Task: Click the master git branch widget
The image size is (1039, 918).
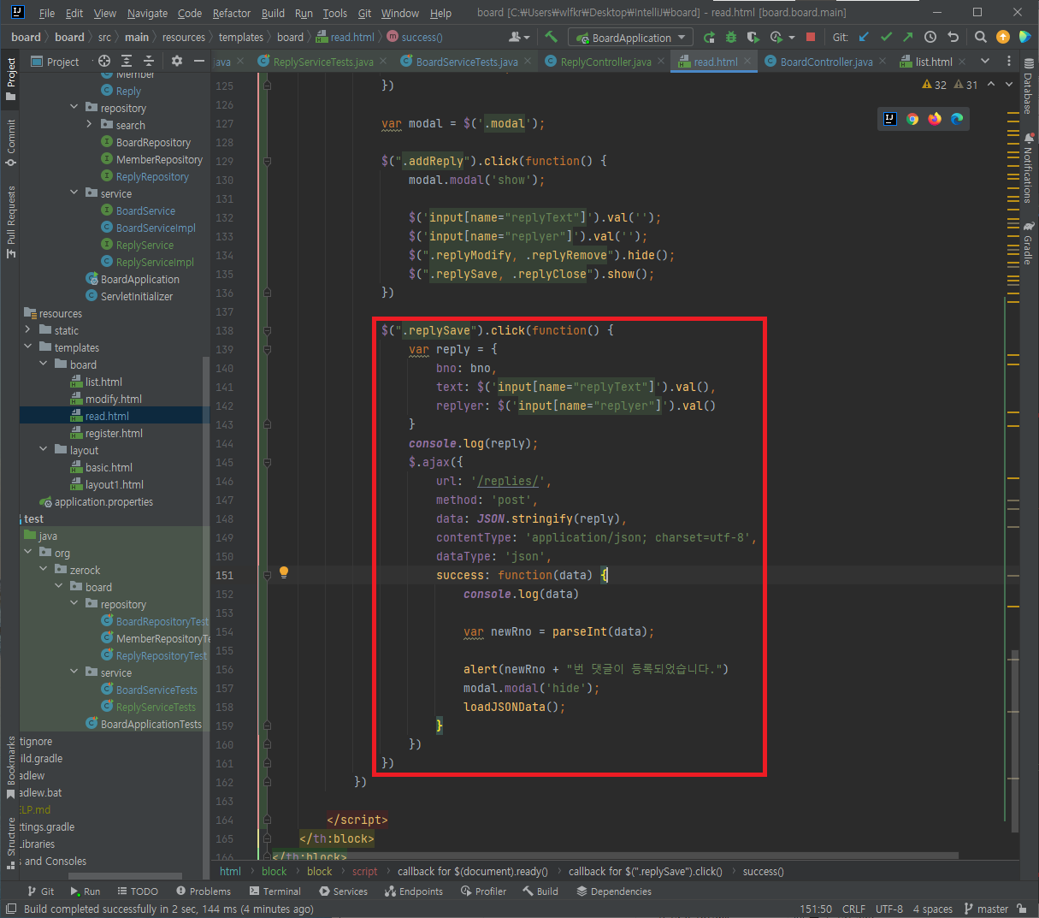Action: click(986, 909)
